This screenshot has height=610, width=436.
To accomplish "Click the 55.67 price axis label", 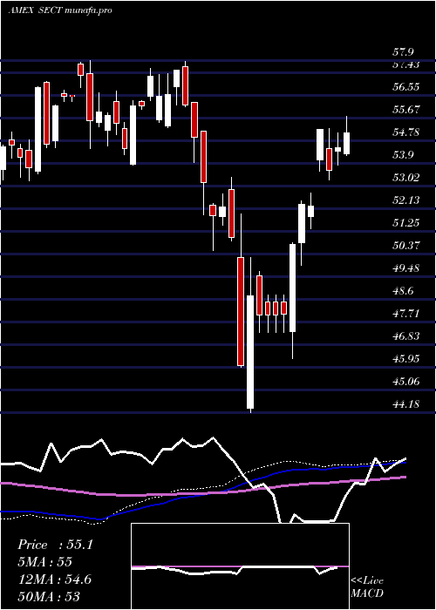I will pos(406,109).
